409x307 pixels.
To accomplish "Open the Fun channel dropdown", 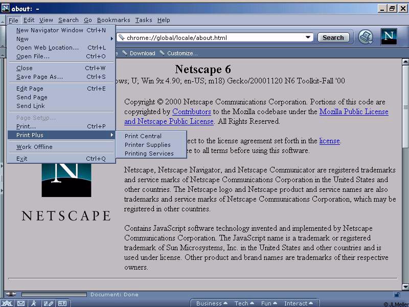I will pos(269,303).
